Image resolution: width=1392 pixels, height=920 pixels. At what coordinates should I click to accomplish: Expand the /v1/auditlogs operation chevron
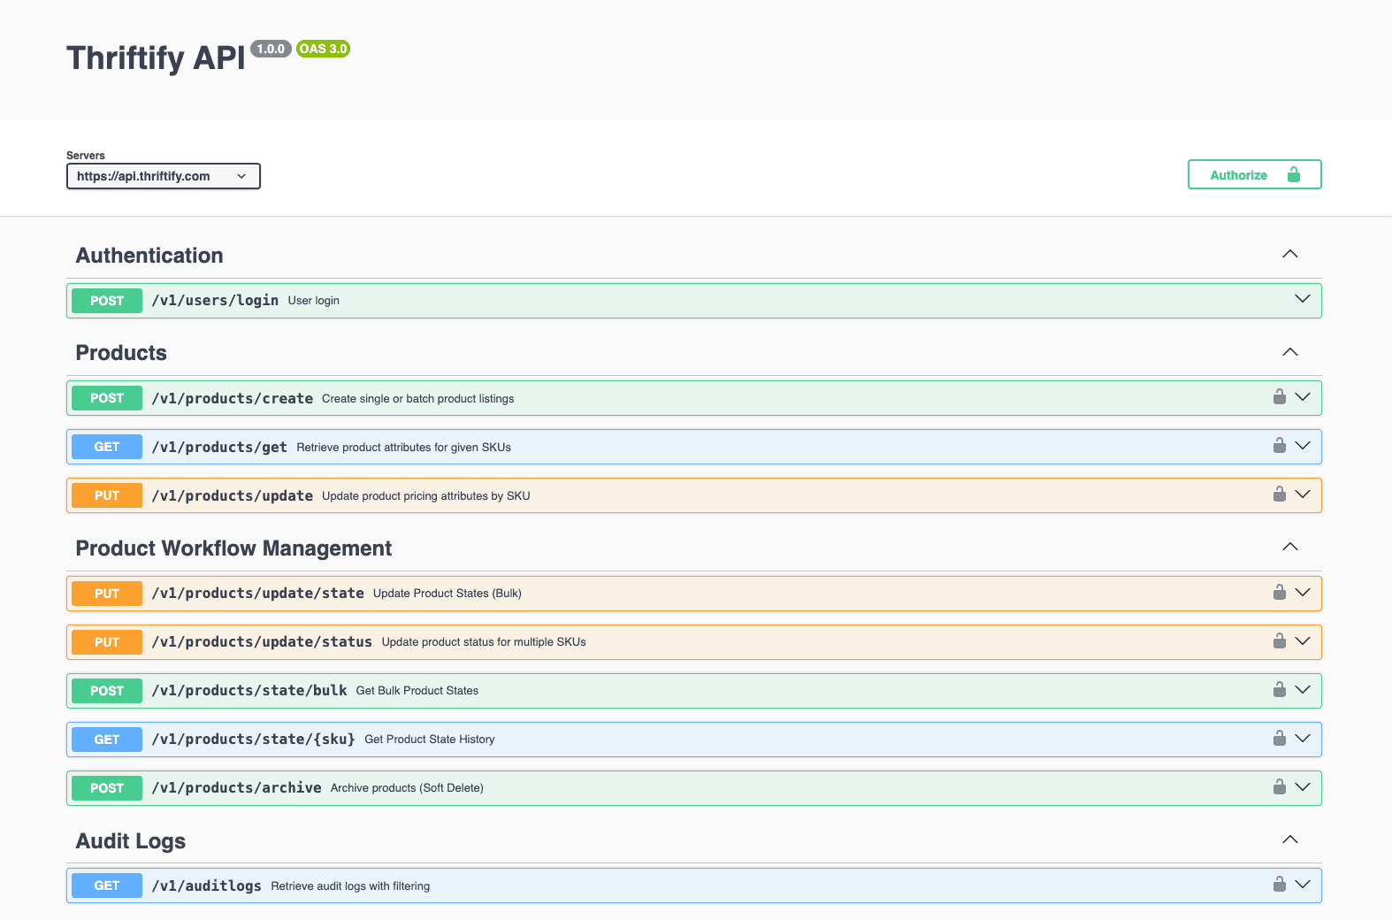(x=1303, y=885)
